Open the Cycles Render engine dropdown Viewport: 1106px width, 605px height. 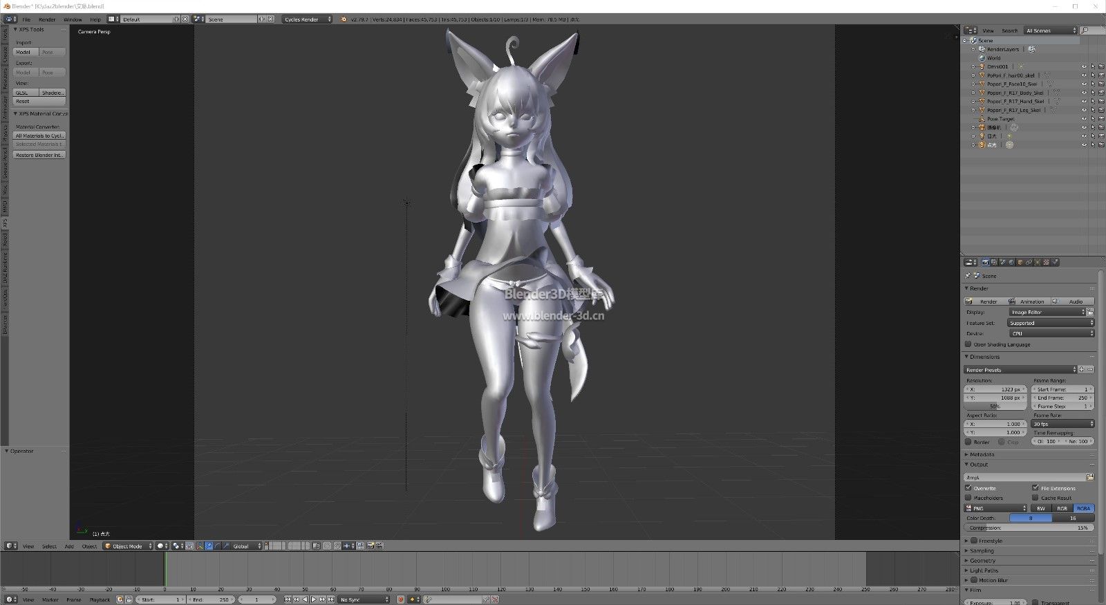point(307,19)
